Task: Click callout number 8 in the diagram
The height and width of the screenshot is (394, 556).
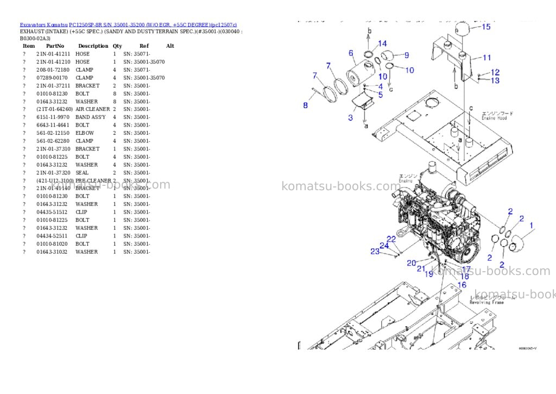Action: [305, 105]
